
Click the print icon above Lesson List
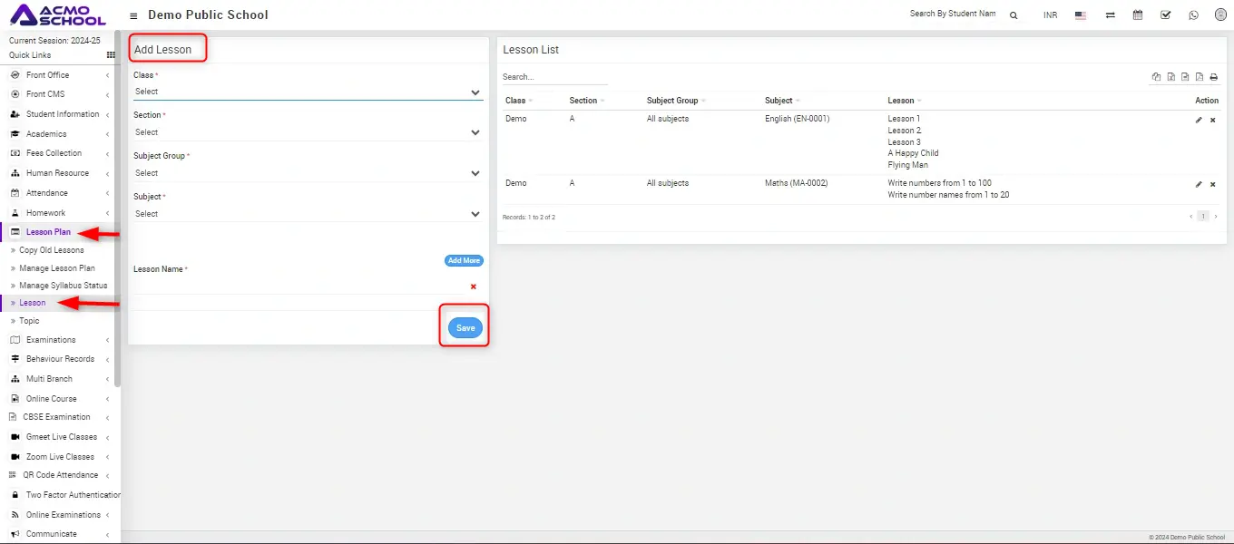[1214, 77]
